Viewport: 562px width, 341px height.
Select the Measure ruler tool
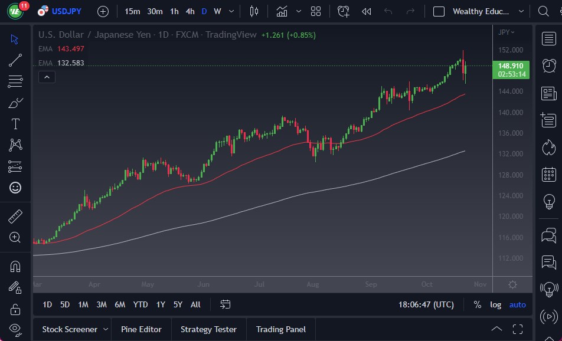(x=15, y=217)
